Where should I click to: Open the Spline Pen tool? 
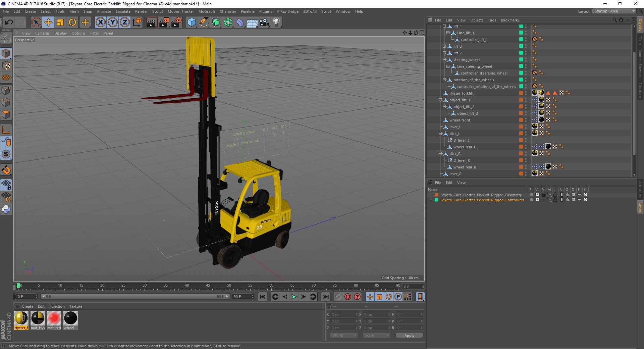coord(204,22)
